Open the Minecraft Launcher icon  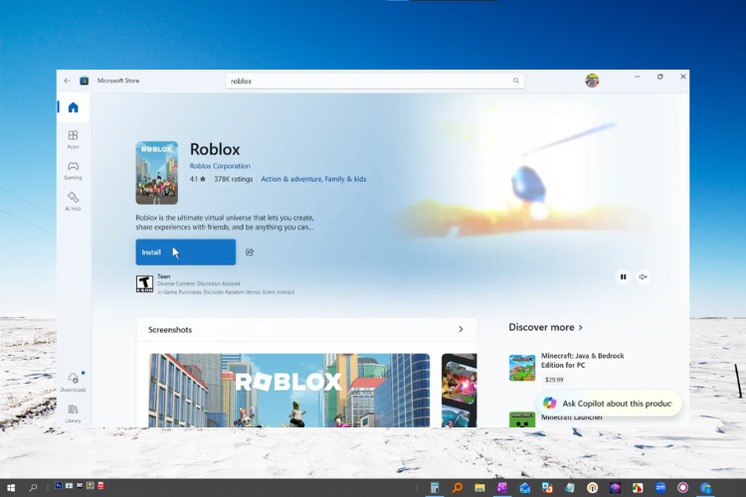click(522, 419)
